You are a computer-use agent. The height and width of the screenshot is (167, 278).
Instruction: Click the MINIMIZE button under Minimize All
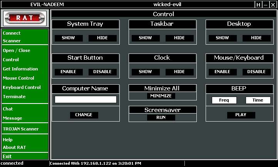tap(161, 96)
